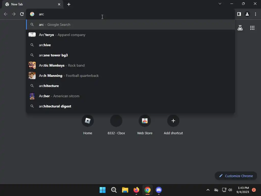Viewport: 261px width, 196px height.
Task: Click the Archer poster thumbnail
Action: point(32,96)
